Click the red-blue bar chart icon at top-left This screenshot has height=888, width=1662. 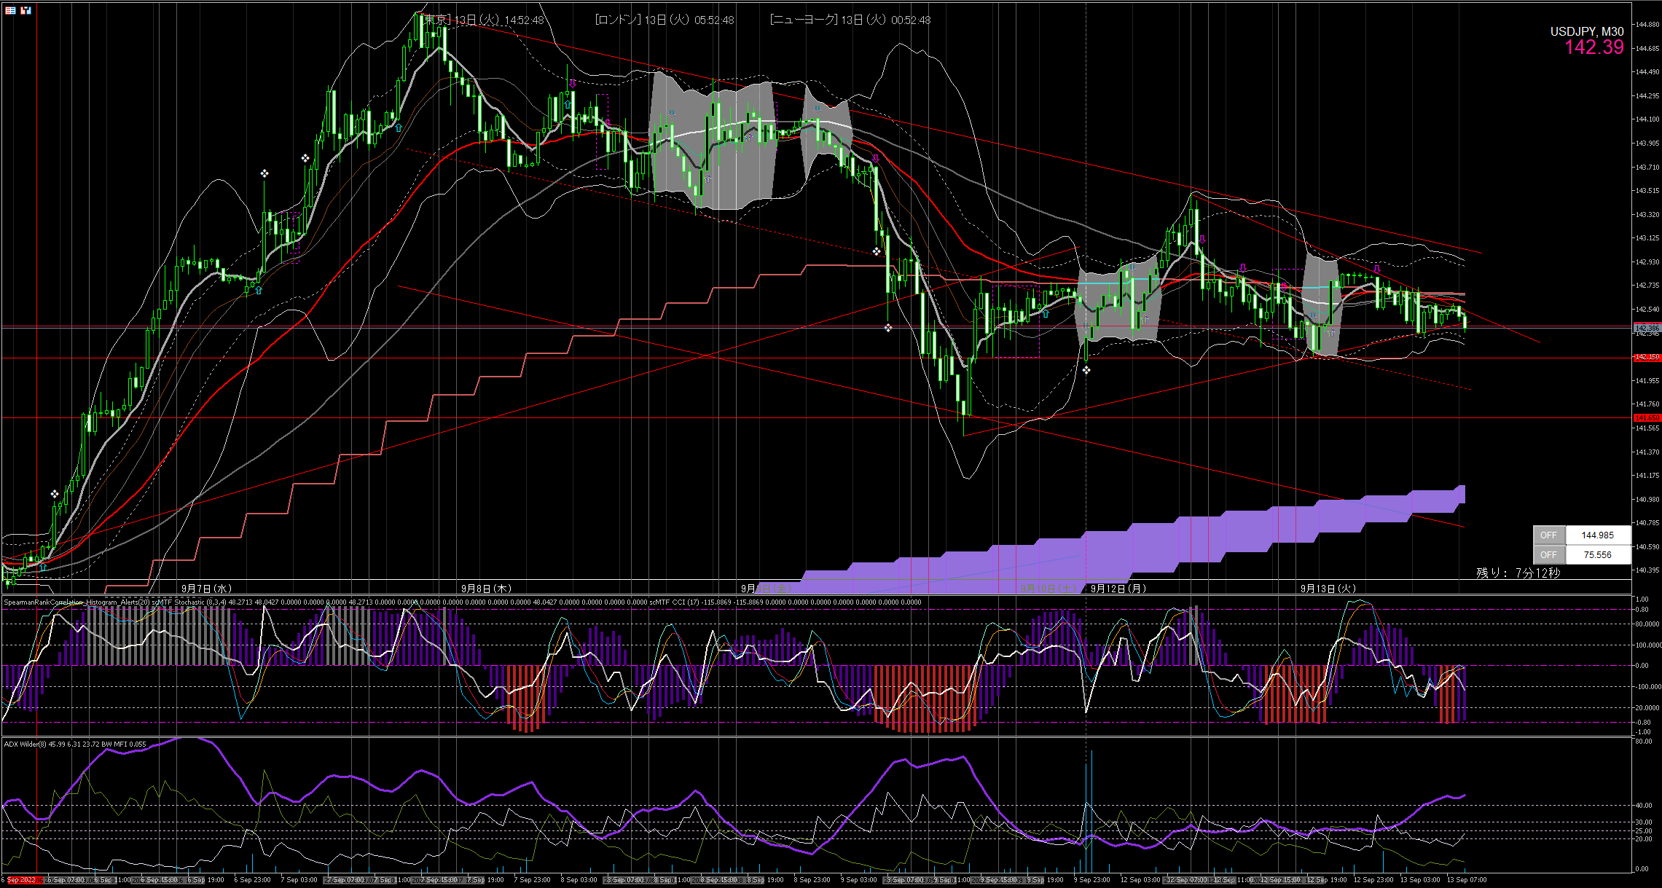coord(26,10)
